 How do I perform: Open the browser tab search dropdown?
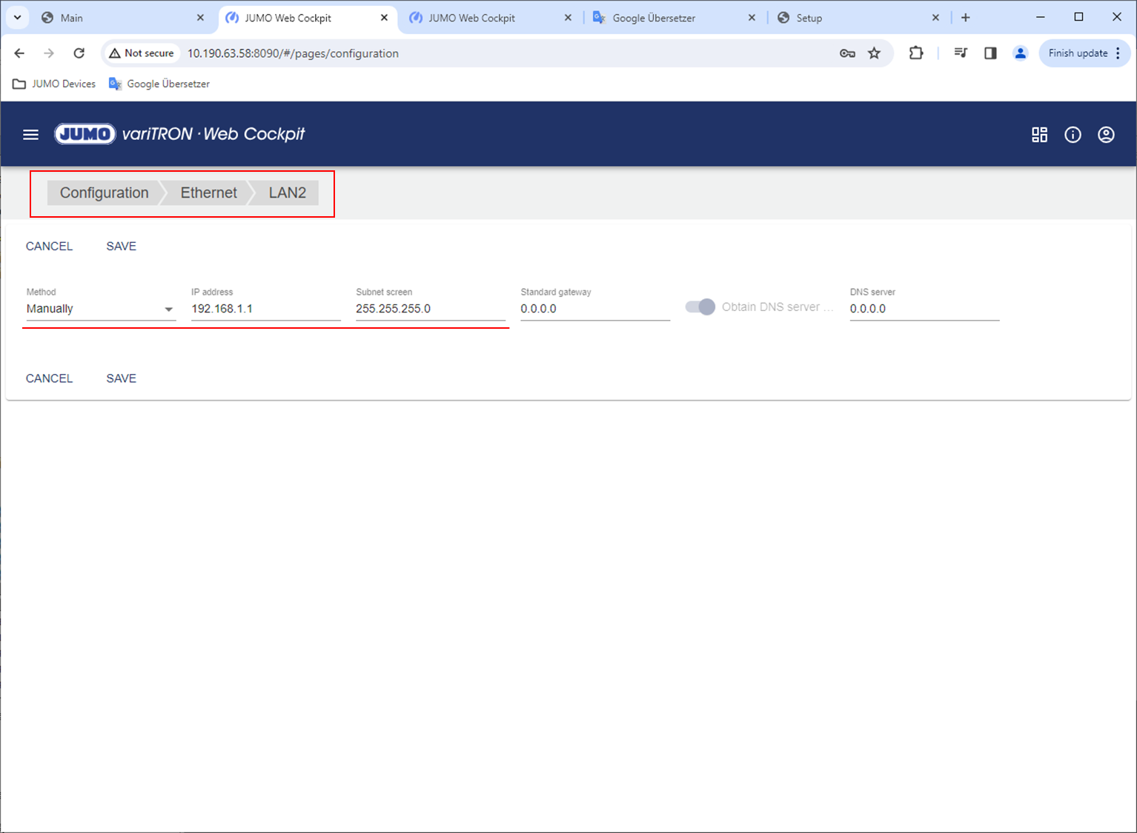click(17, 17)
